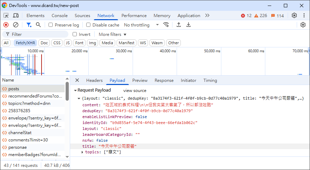Open the network search magnifier

[x=38, y=25]
